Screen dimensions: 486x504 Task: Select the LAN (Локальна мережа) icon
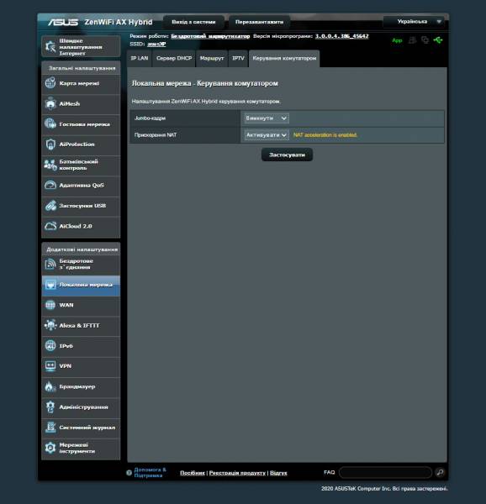point(50,285)
